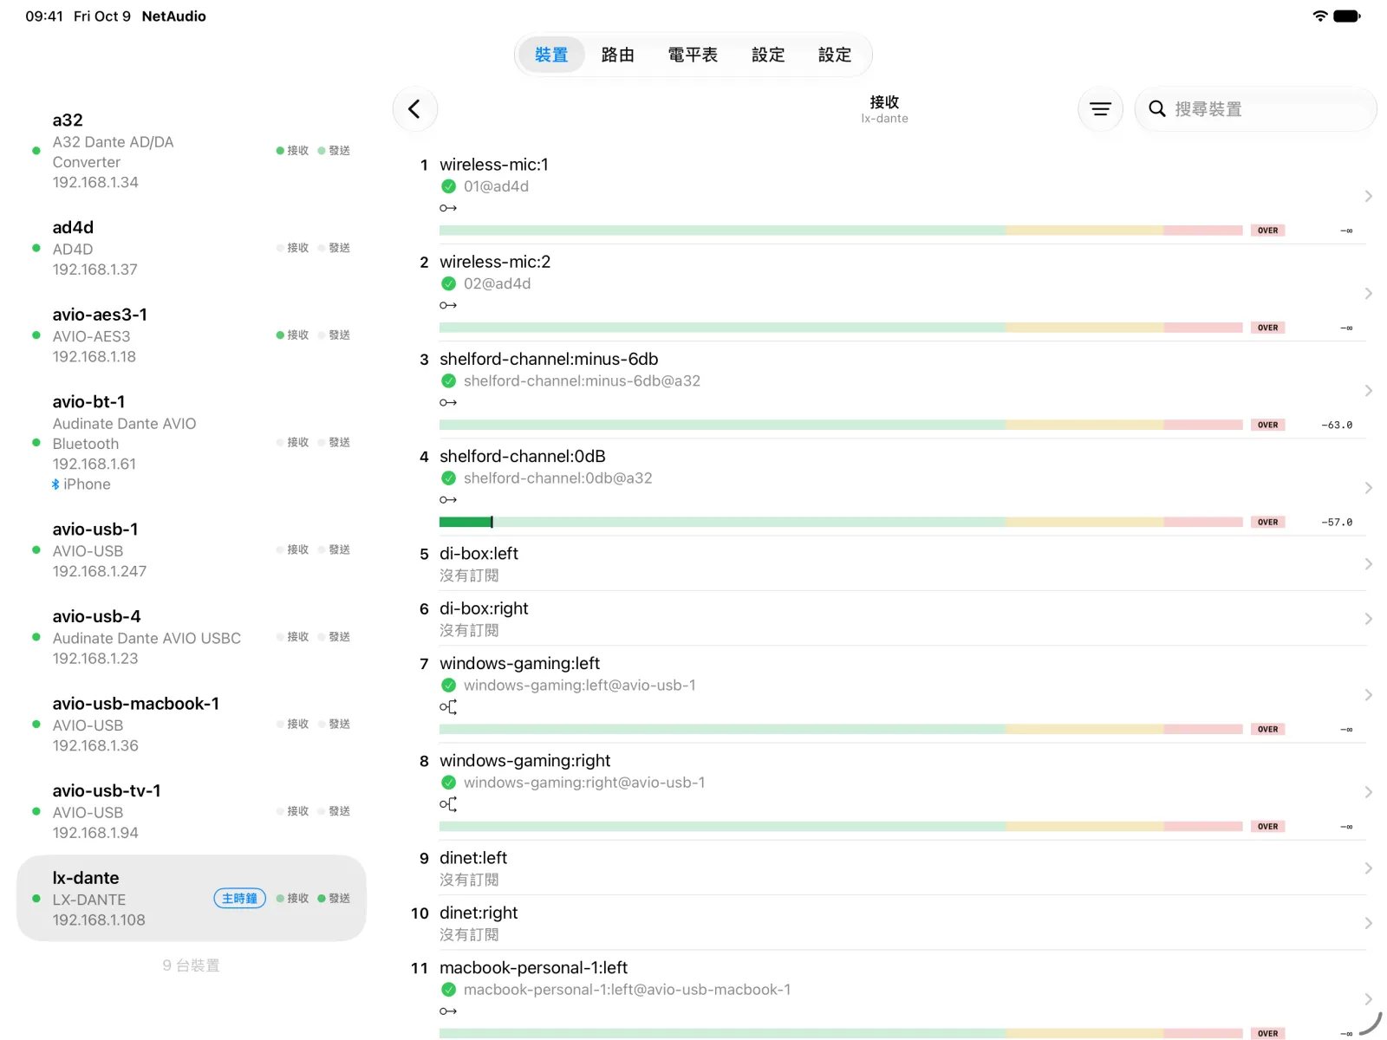Viewport: 1387px width, 1040px height.
Task: Switch to the 電平表 tab
Action: [693, 55]
